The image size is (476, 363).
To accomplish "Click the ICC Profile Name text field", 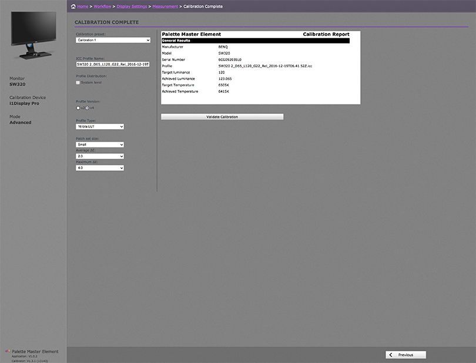I will pos(113,65).
